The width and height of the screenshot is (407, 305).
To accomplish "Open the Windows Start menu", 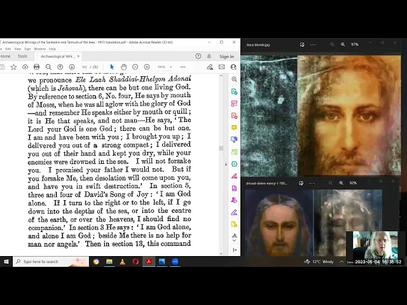I will [x=6, y=262].
